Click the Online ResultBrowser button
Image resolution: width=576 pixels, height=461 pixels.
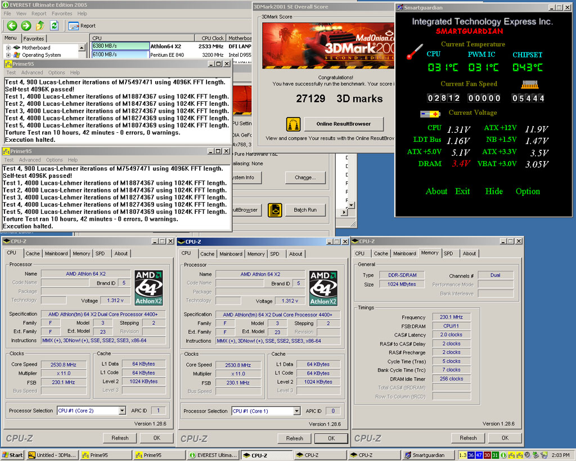344,124
